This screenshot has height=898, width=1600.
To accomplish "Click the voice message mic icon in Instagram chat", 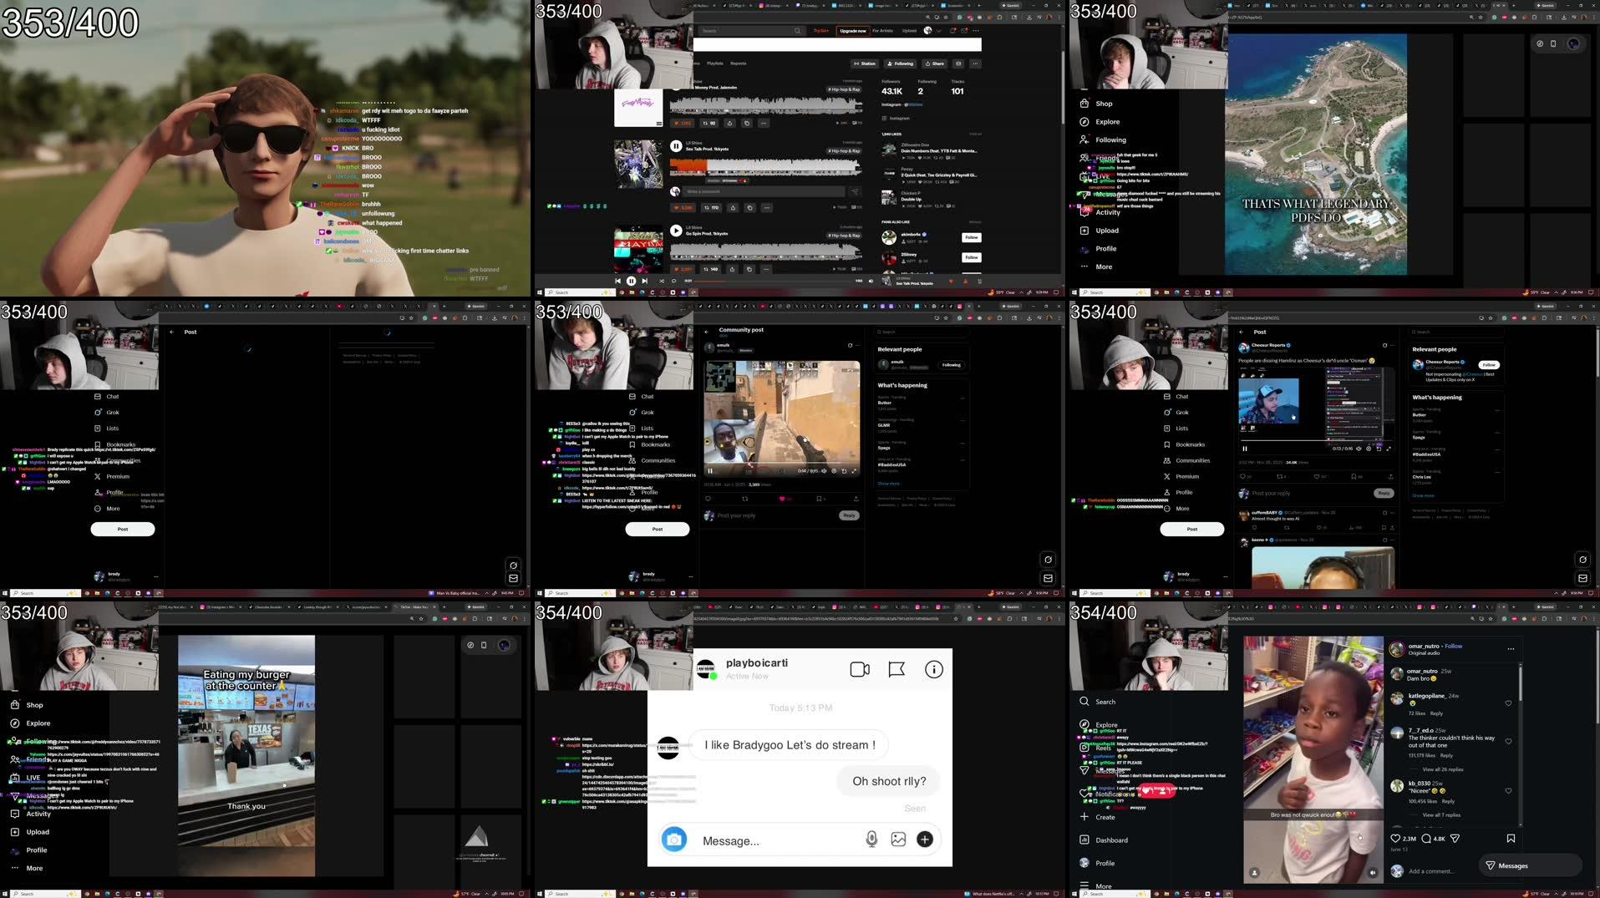I will point(871,840).
